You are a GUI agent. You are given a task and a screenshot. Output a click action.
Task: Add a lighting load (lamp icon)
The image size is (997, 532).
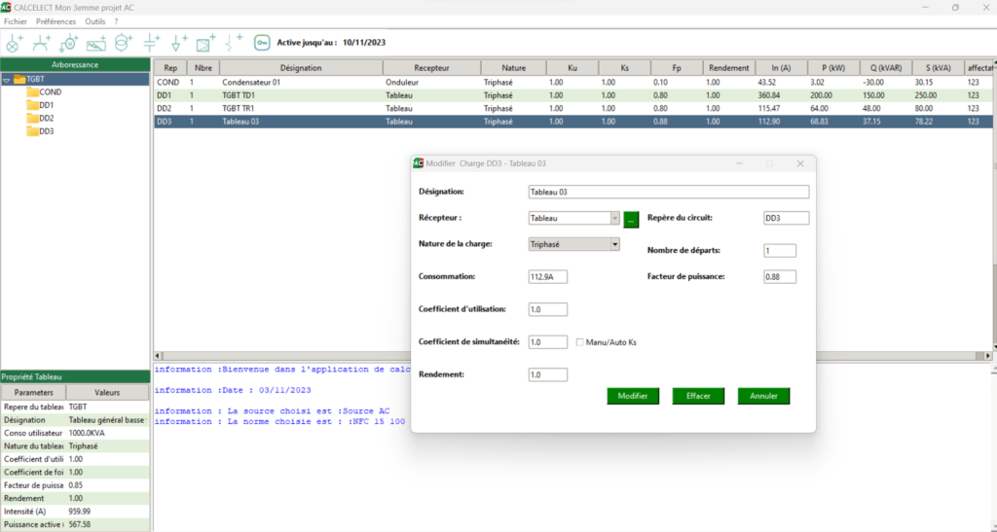click(14, 43)
